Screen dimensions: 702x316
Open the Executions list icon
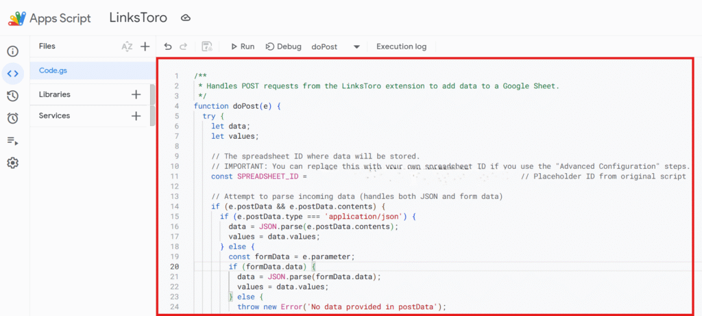pos(12,141)
